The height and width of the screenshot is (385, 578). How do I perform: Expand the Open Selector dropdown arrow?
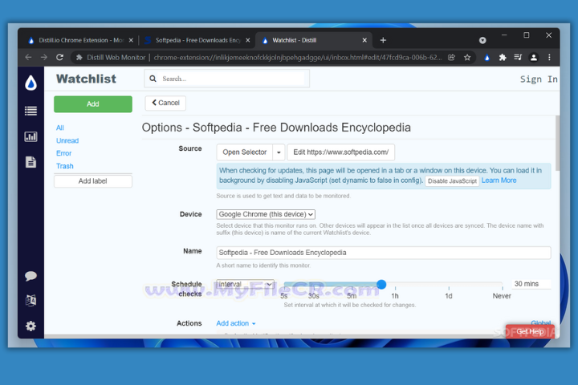pos(279,152)
